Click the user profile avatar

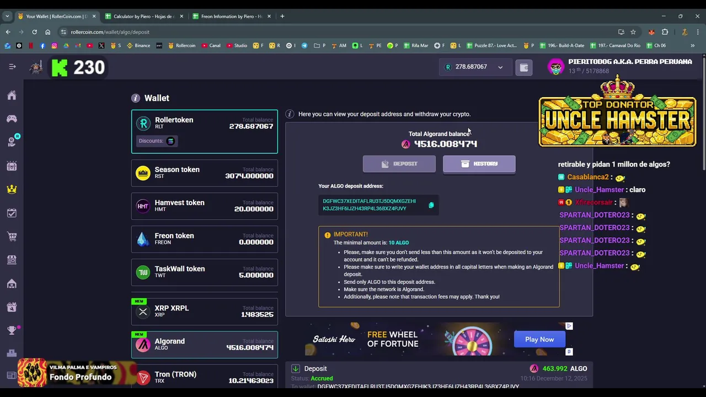[555, 67]
